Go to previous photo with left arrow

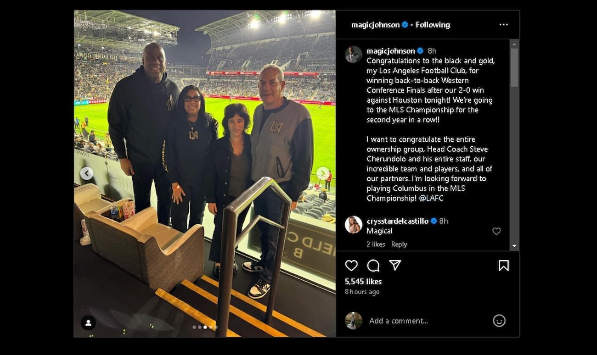(x=87, y=173)
